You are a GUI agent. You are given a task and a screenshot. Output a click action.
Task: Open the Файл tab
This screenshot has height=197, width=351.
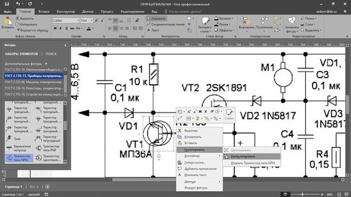[8, 11]
